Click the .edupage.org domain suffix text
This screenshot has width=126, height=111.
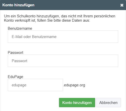pyautogui.click(x=74, y=85)
